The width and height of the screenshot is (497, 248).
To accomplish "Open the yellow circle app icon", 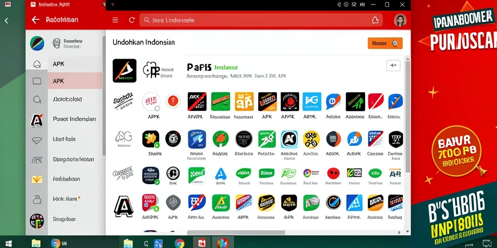I will click(311, 139).
